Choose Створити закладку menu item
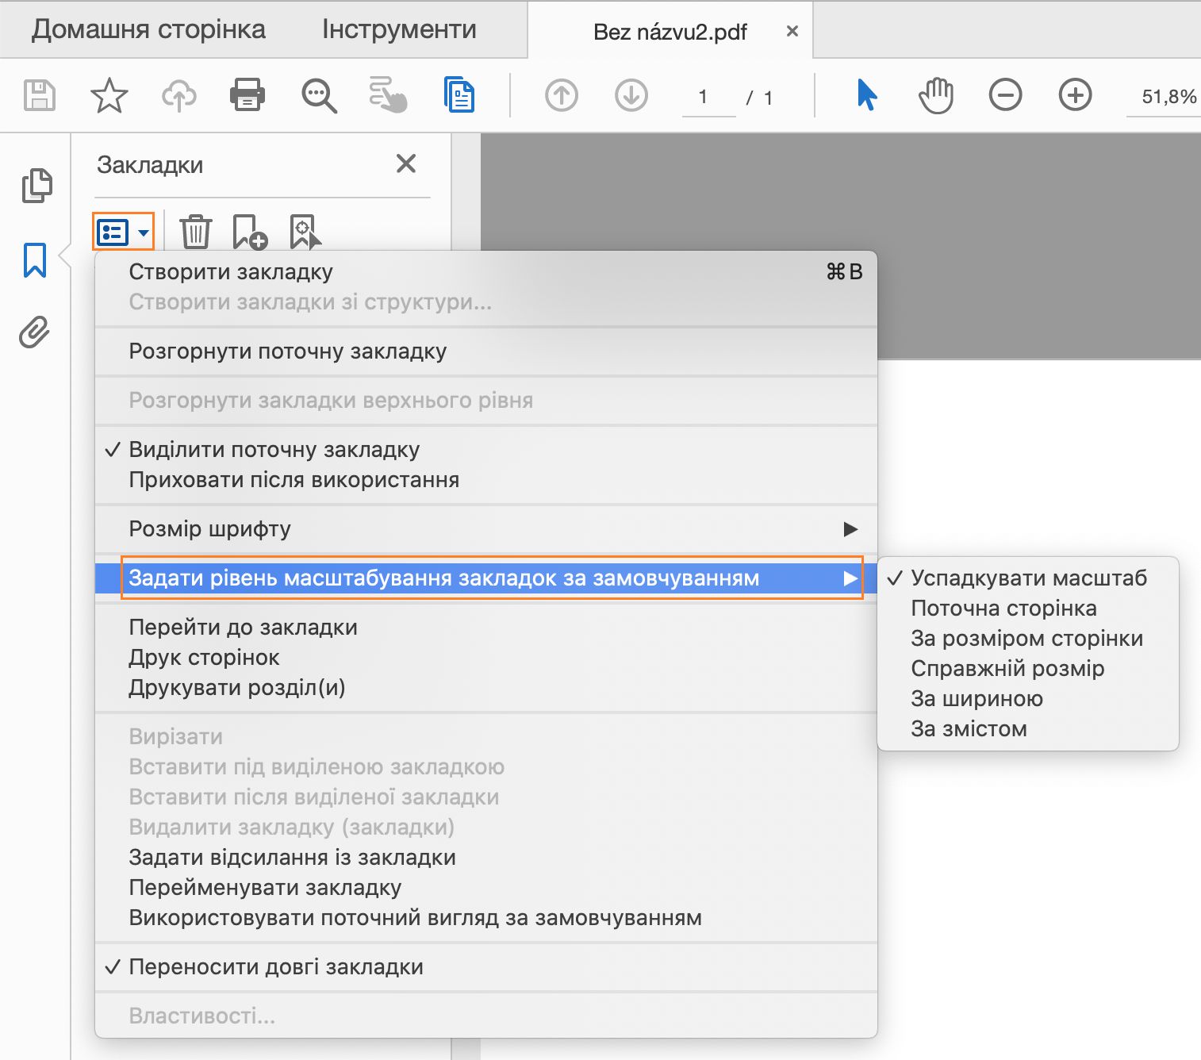Viewport: 1201px width, 1060px height. coord(485,272)
